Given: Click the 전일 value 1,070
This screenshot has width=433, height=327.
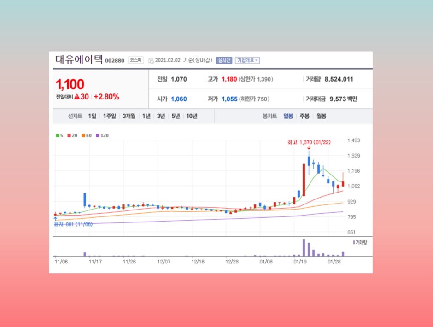Looking at the screenshot, I should (179, 79).
